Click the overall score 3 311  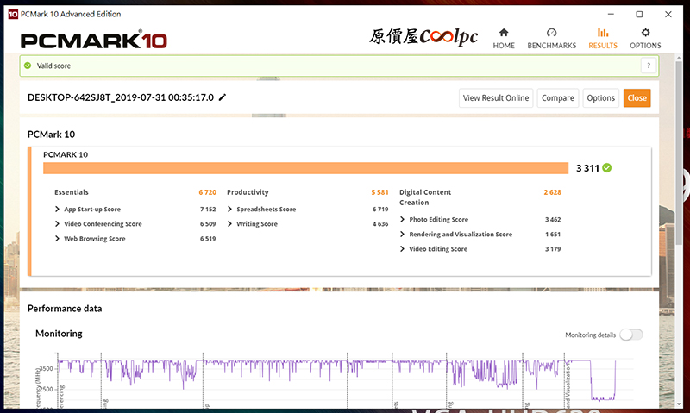pos(588,168)
